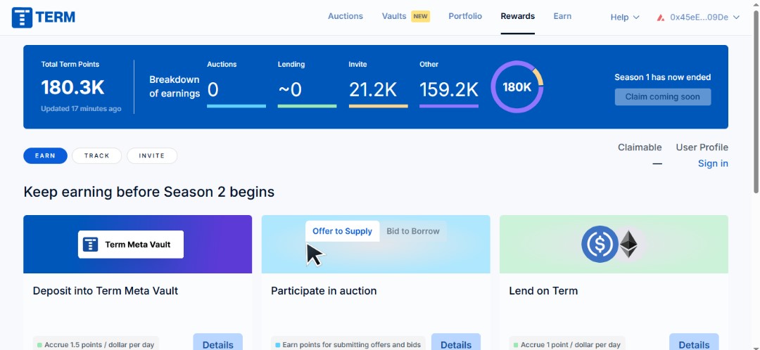Click the 180K donut chart
The height and width of the screenshot is (350, 760).
517,87
